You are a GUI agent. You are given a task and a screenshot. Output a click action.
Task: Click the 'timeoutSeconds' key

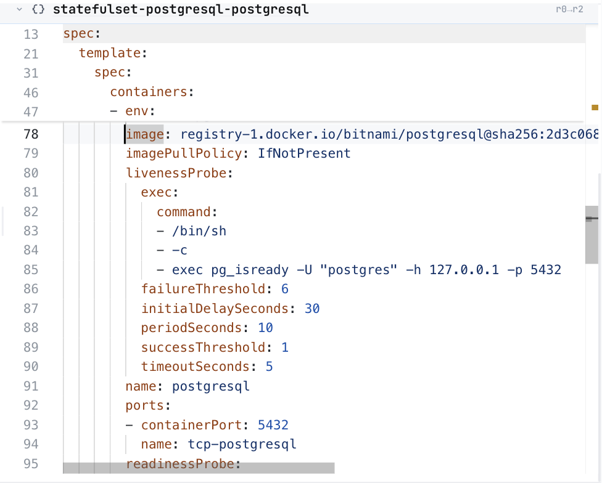[x=196, y=366]
